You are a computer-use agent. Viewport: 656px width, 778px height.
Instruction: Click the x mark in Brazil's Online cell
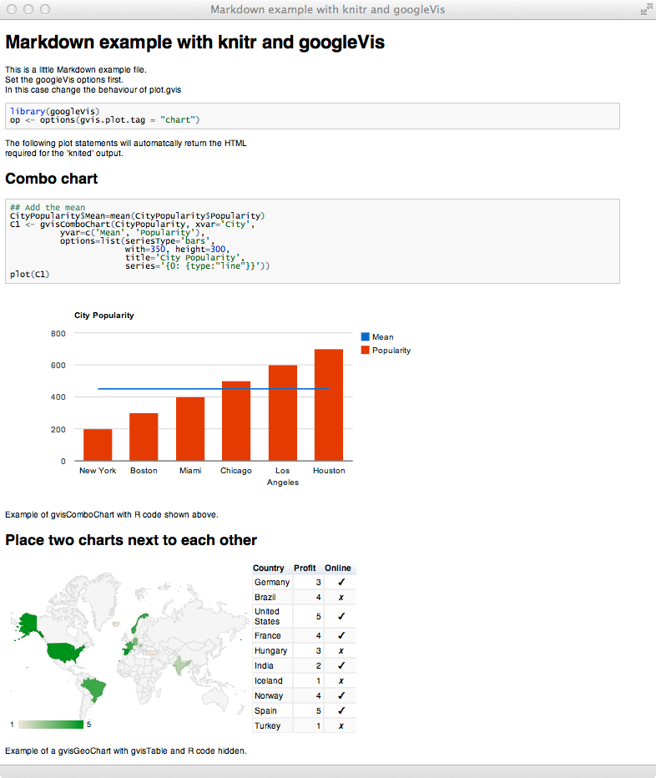click(x=341, y=598)
